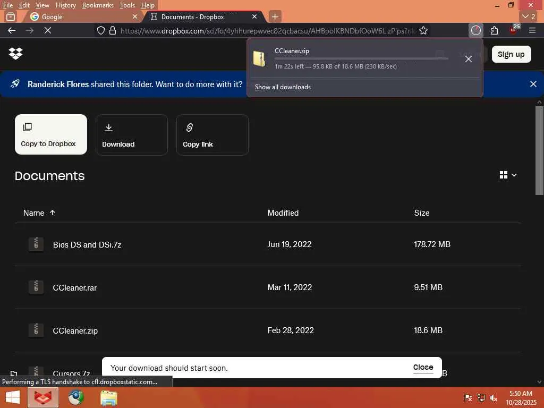Click the Modified column header
Screen dimensions: 544x408
tap(283, 212)
